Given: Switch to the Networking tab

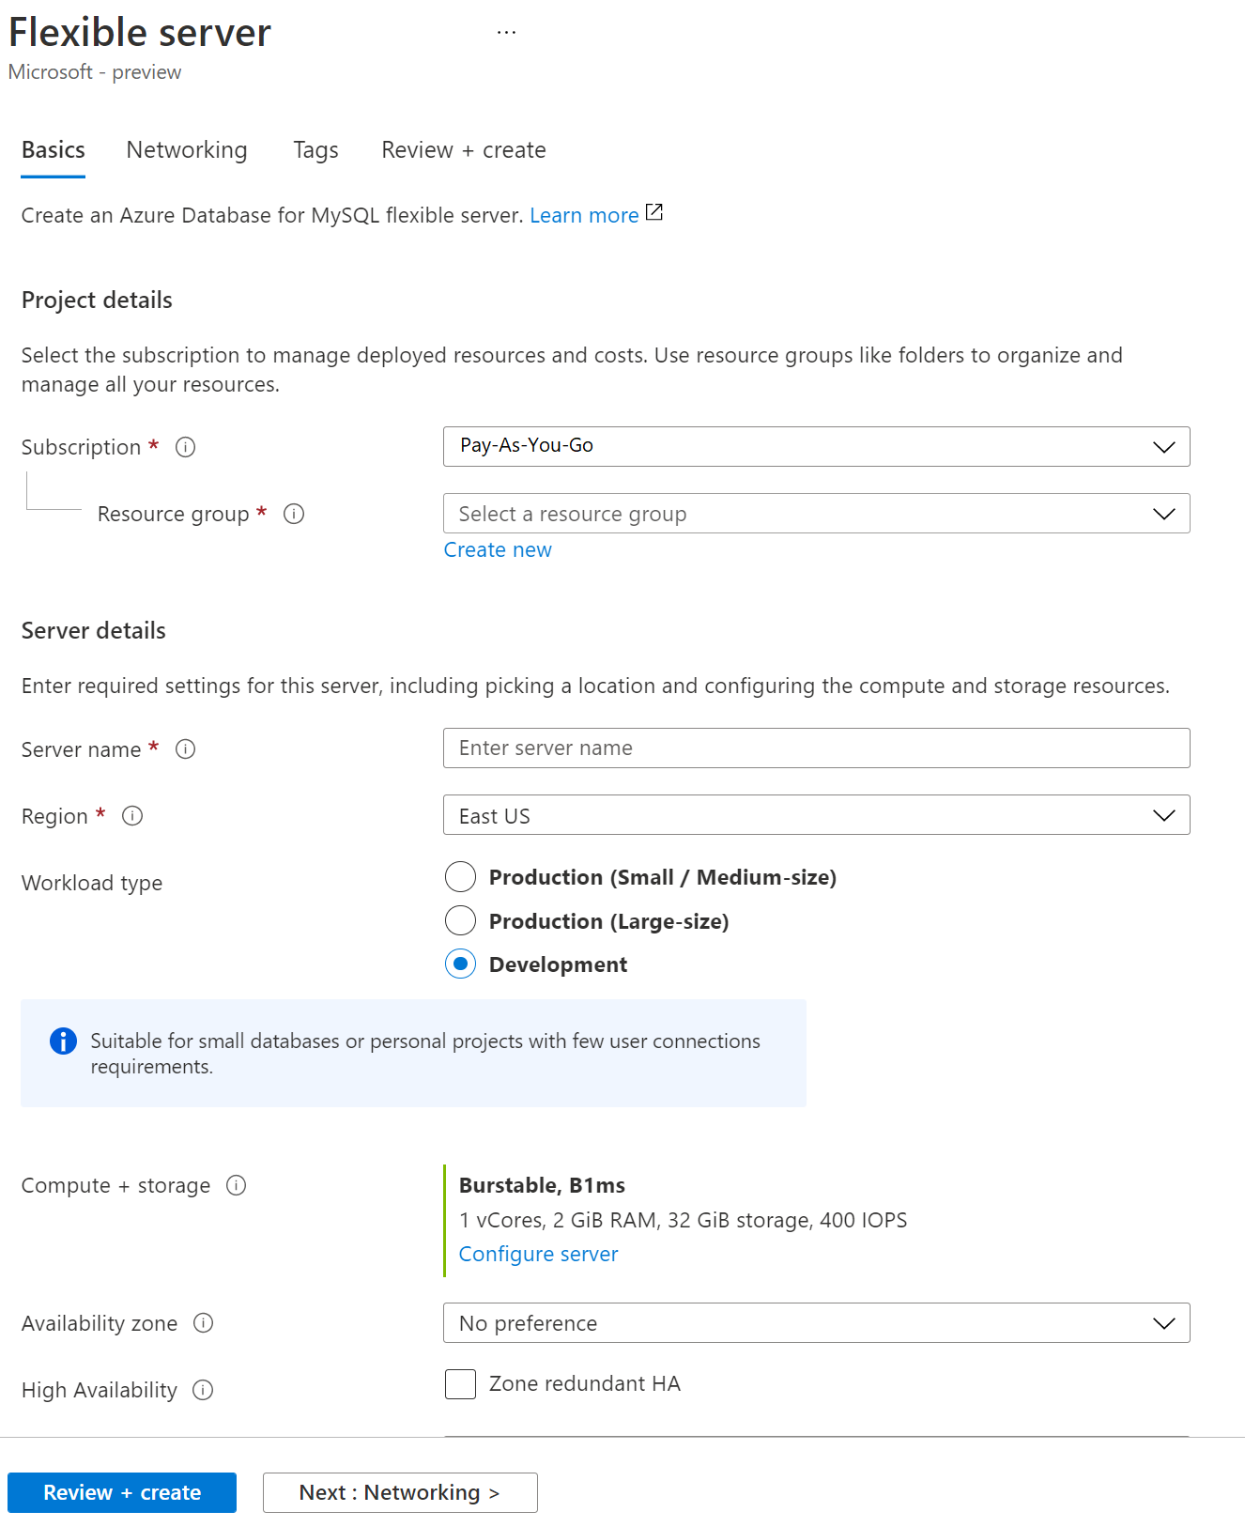Looking at the screenshot, I should coord(187,150).
